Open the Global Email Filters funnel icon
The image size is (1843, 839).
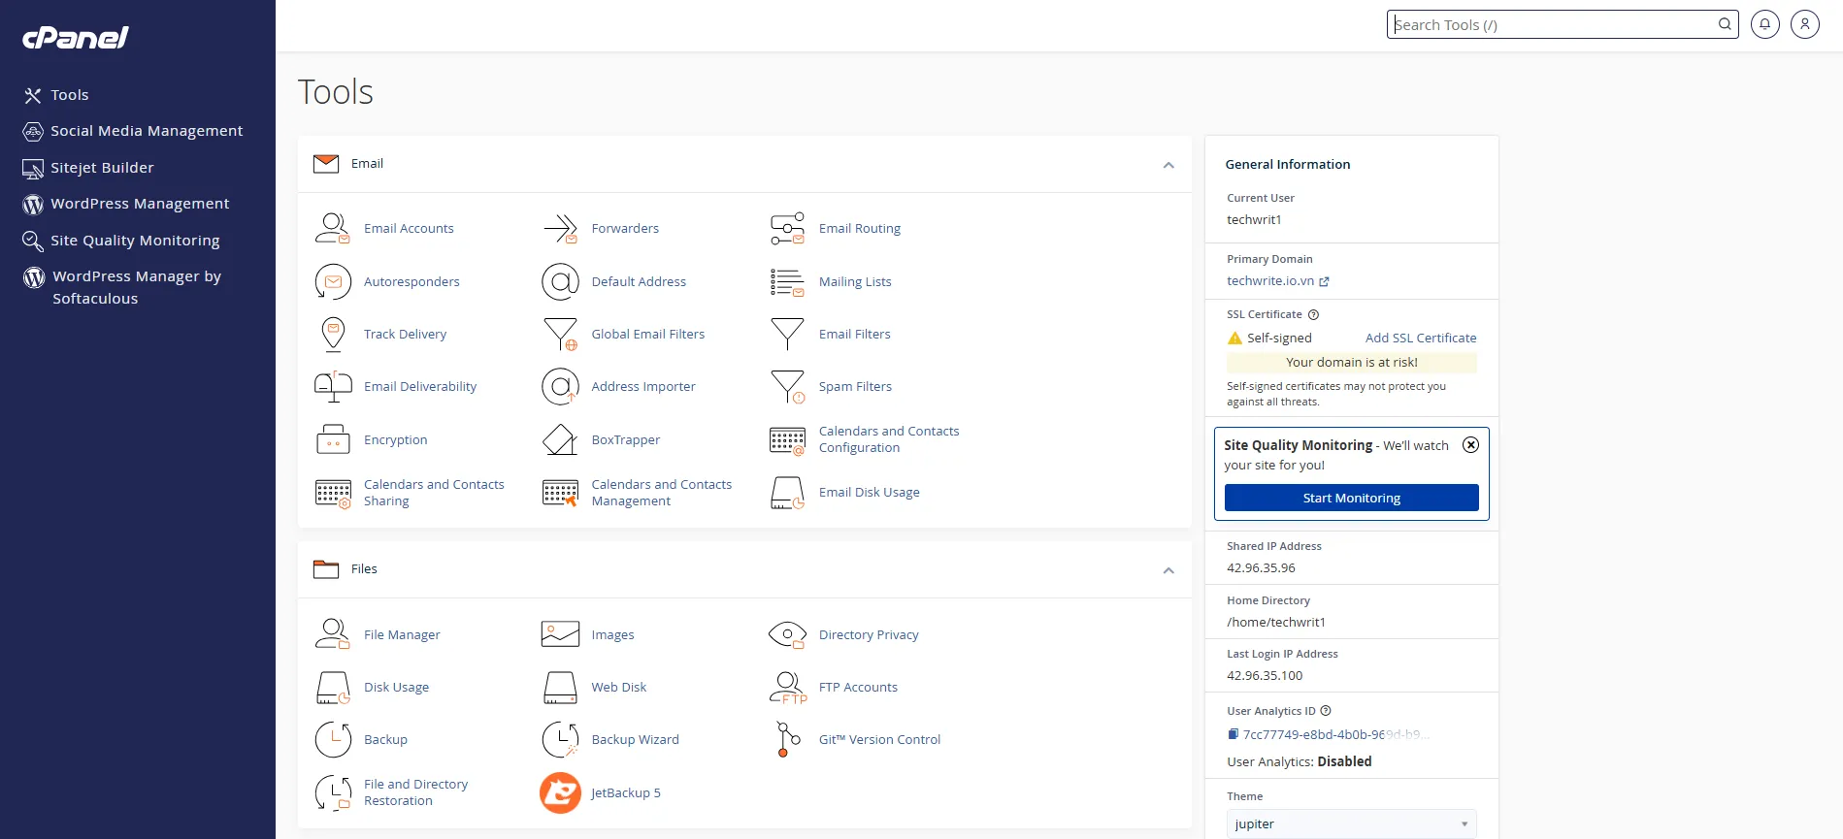tap(560, 334)
